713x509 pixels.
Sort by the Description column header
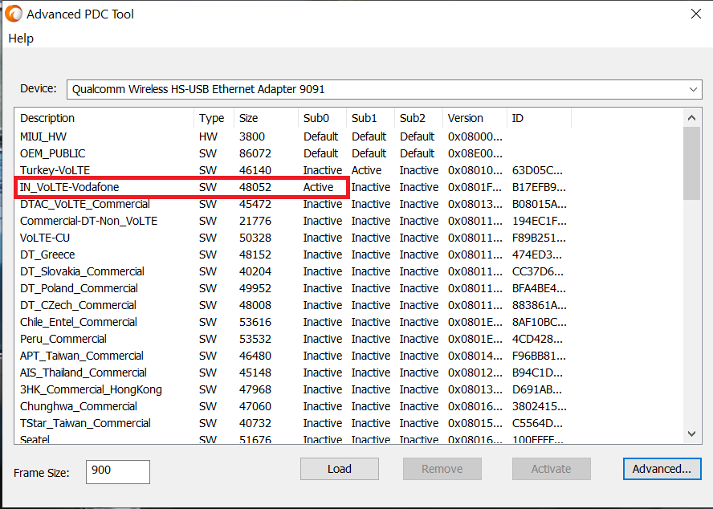click(104, 118)
